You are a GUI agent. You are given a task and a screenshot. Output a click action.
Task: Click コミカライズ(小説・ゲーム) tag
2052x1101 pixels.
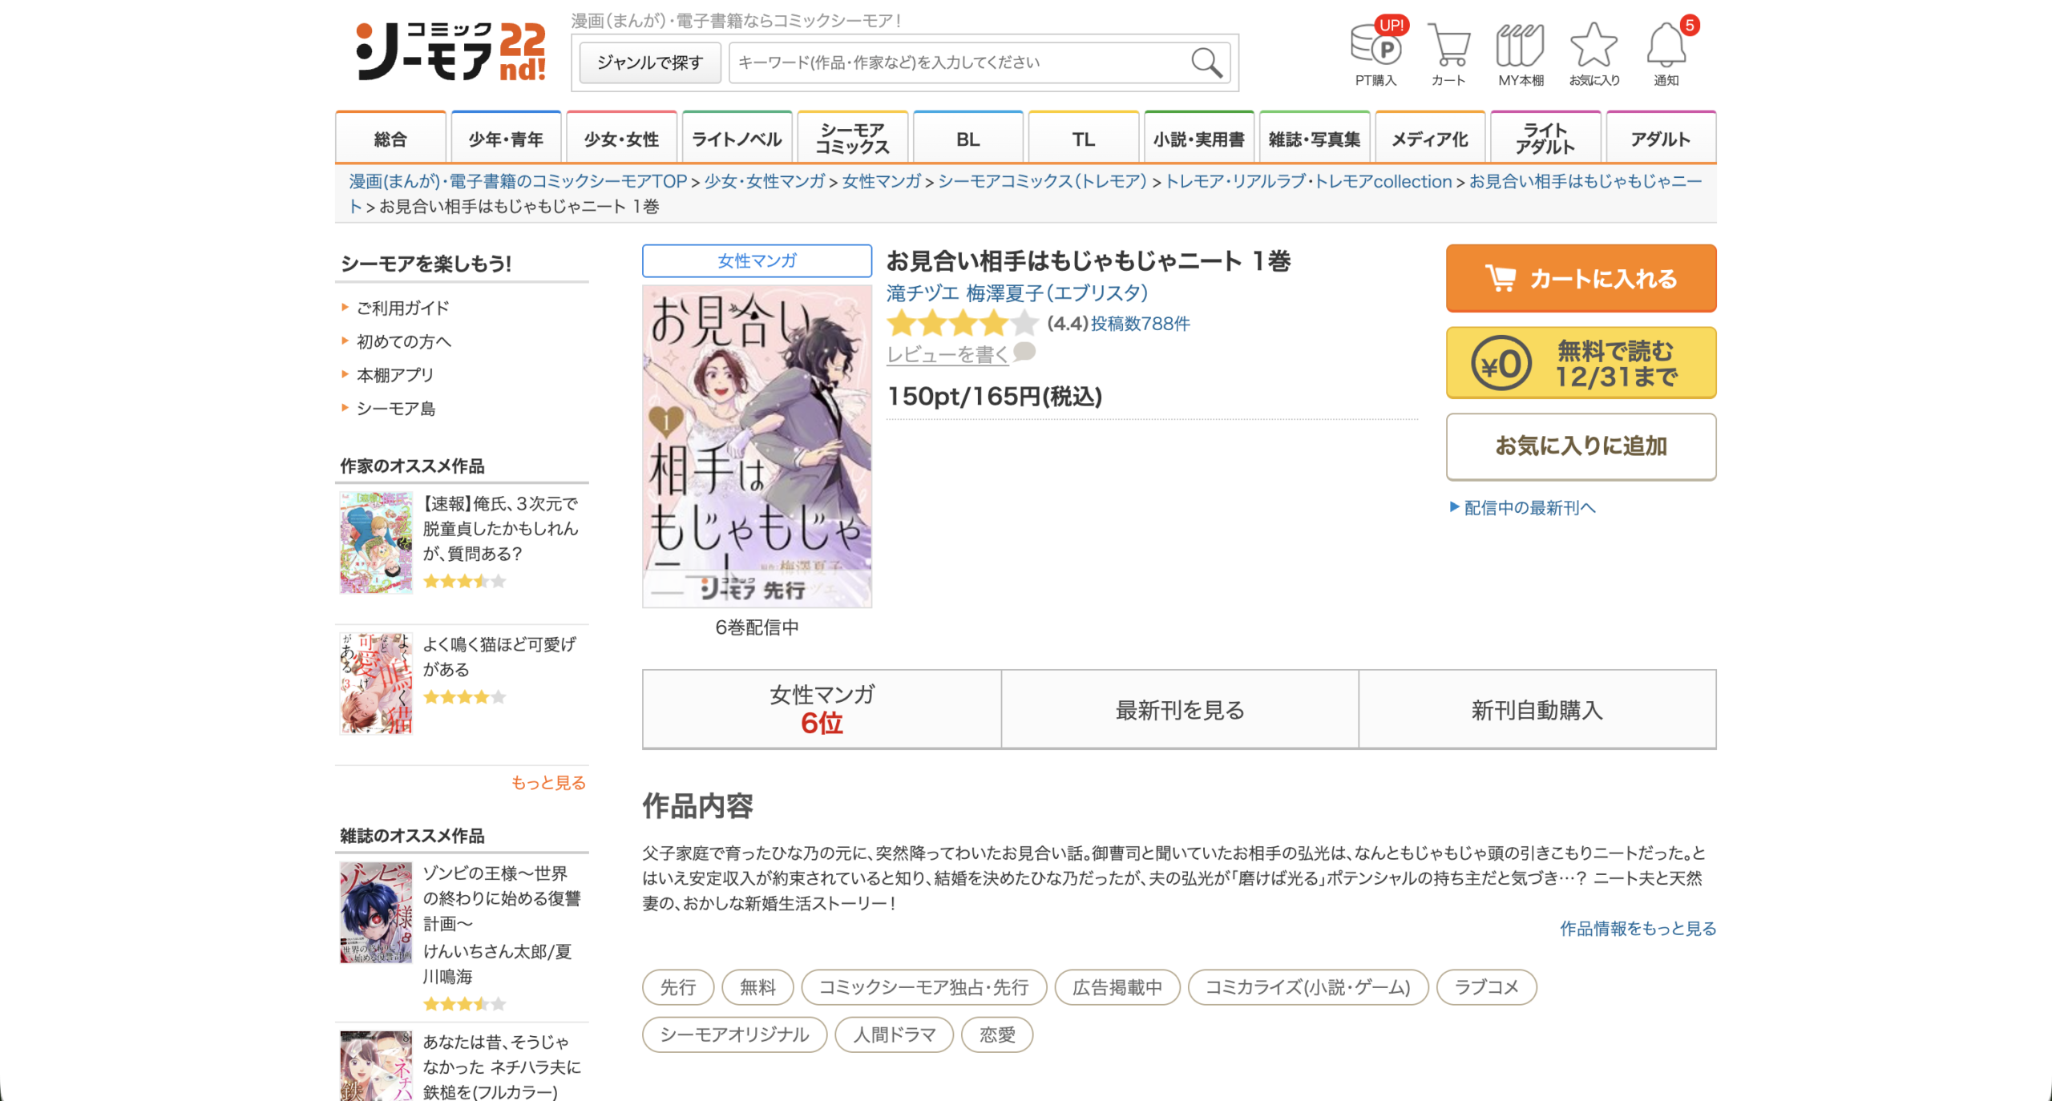(1308, 987)
